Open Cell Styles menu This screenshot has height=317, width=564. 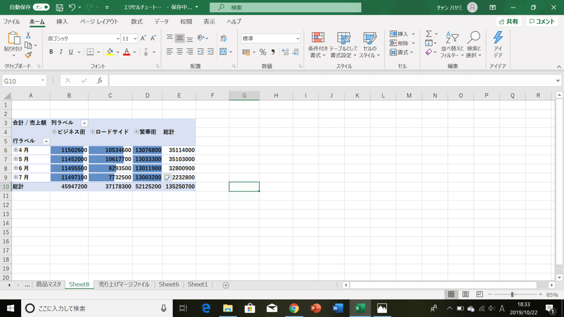click(x=370, y=45)
